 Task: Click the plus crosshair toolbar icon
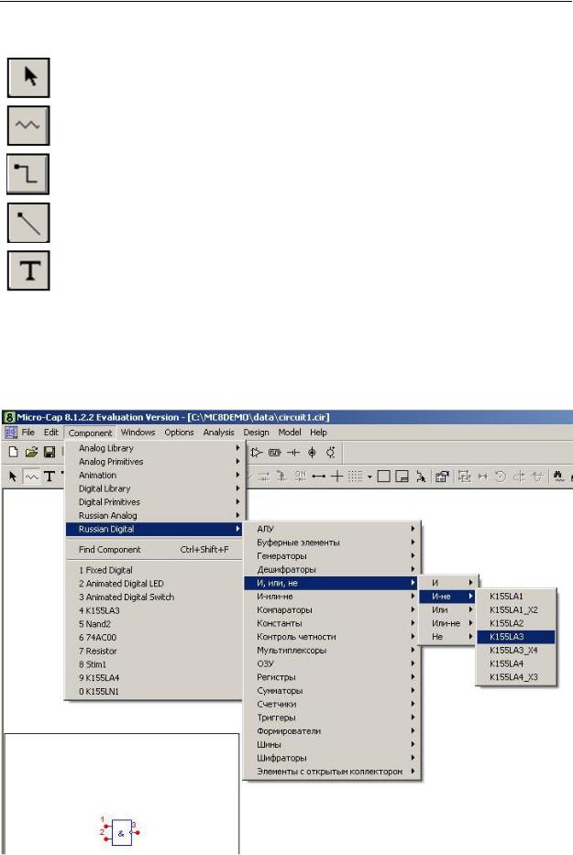click(336, 477)
